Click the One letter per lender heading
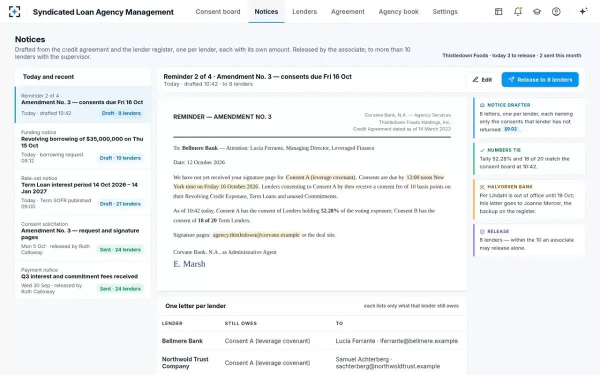Viewport: 600px width, 375px height. click(195, 305)
